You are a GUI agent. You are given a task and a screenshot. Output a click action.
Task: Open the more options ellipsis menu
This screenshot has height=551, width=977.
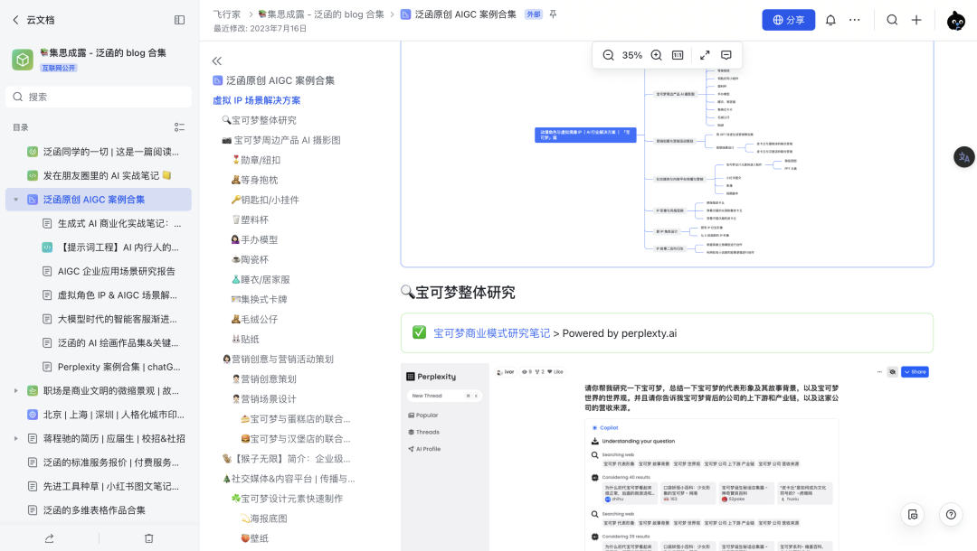(x=854, y=20)
